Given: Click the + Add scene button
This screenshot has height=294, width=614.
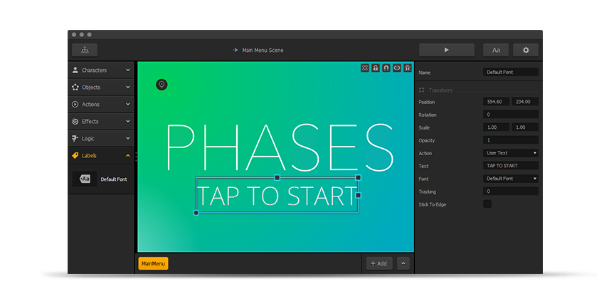Looking at the screenshot, I should tap(379, 263).
